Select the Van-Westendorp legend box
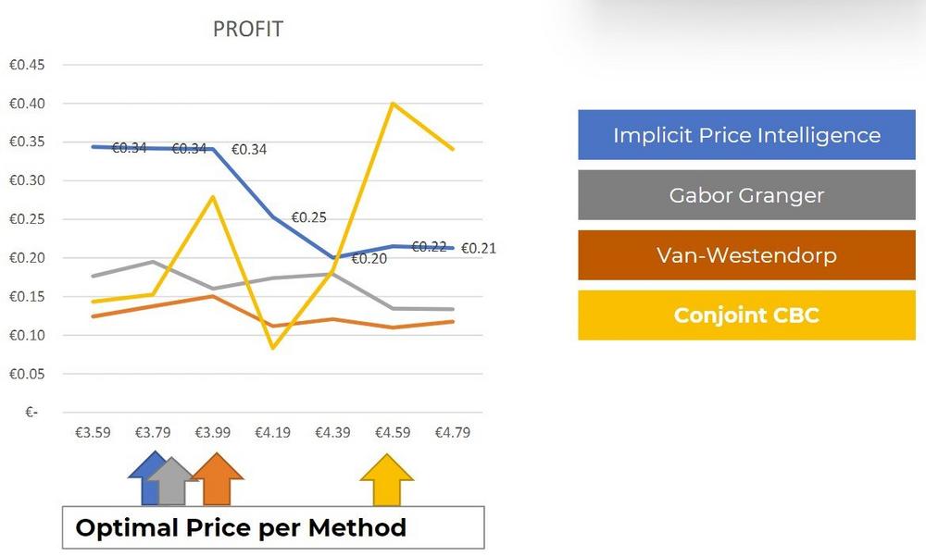The width and height of the screenshot is (926, 556). [x=746, y=254]
